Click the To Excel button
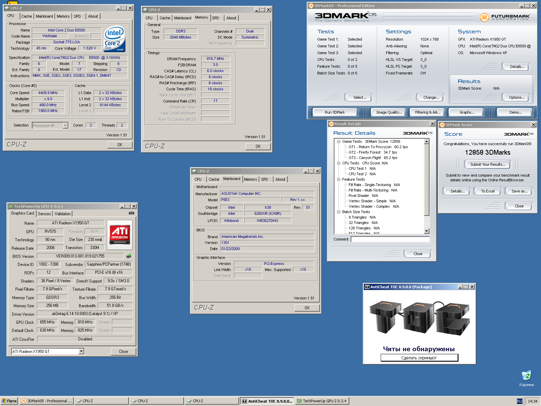 488,191
